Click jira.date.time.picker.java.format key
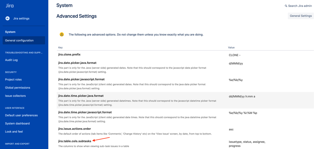 point(81,96)
